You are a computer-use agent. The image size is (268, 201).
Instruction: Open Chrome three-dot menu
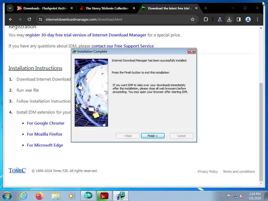pos(258,19)
